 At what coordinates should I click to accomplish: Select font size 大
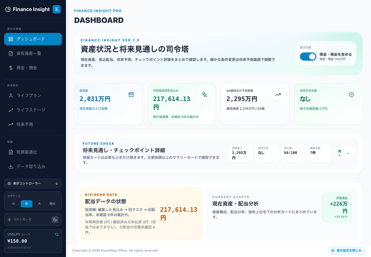pyautogui.click(x=39, y=204)
